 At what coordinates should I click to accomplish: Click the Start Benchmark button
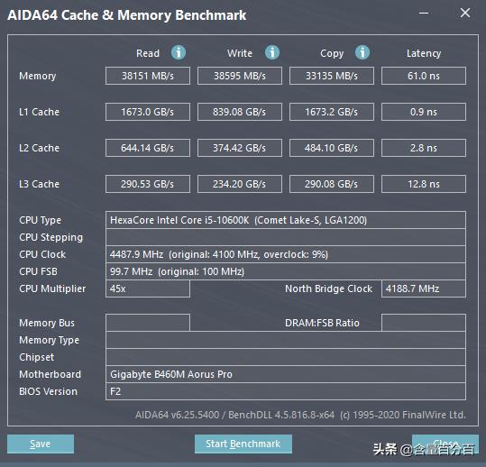pos(243,444)
